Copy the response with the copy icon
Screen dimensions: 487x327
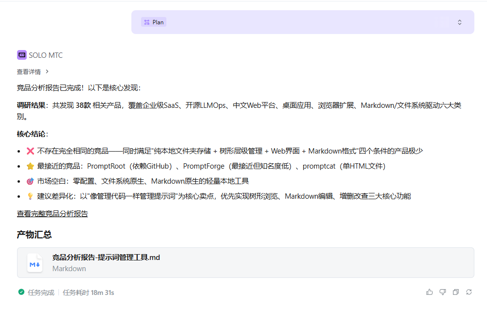tap(455, 292)
